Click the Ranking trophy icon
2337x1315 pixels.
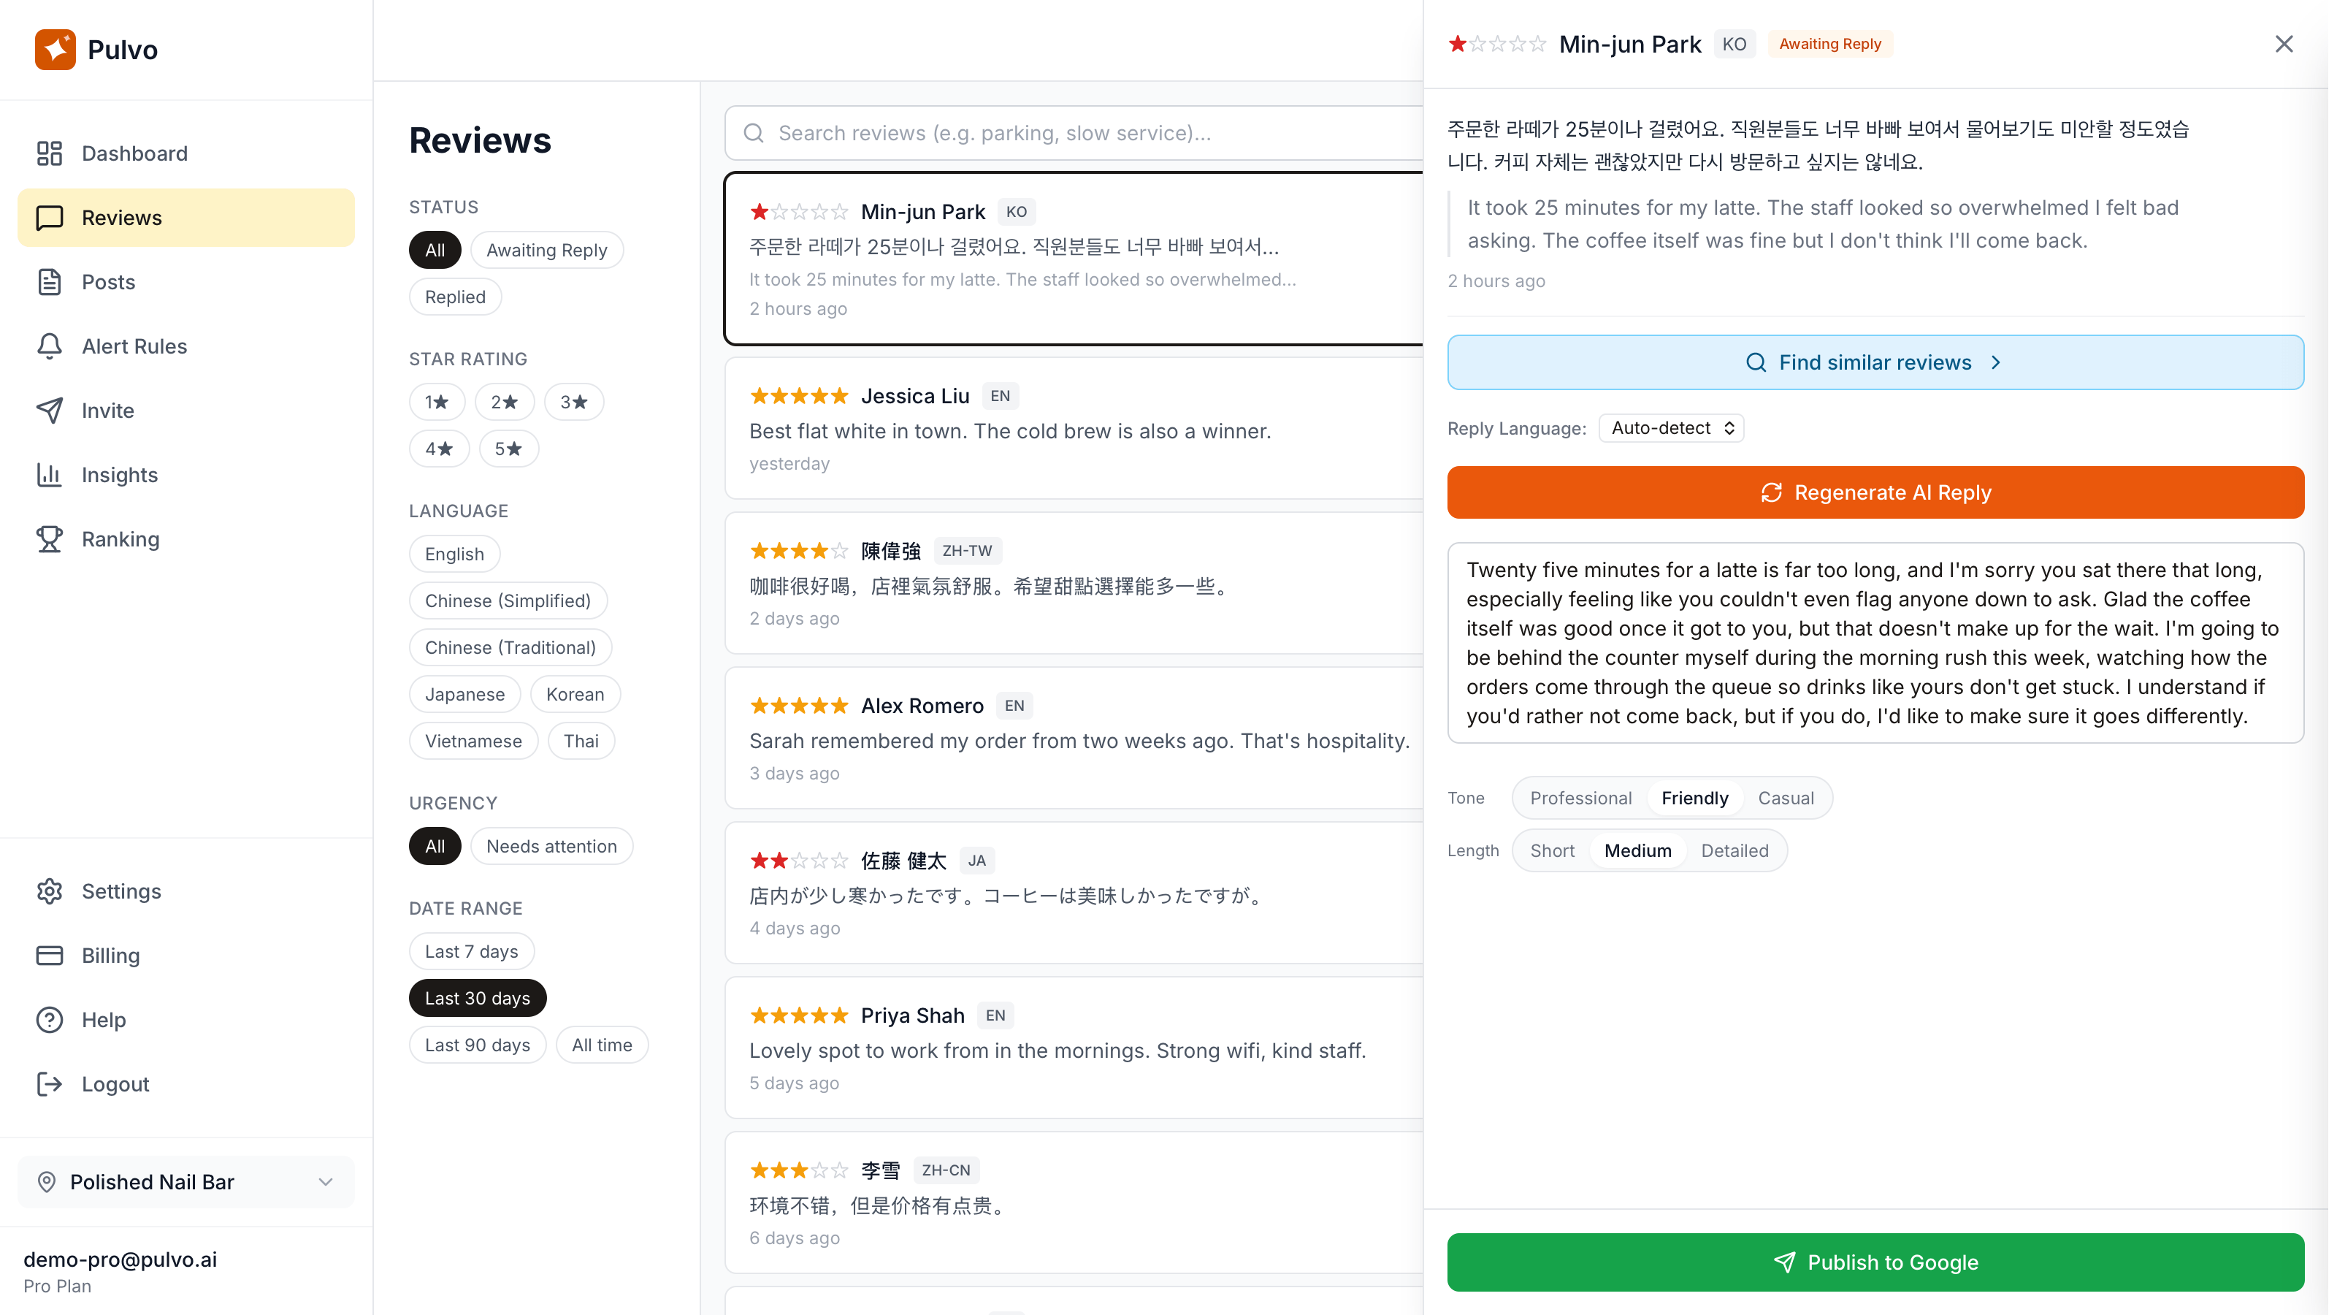coord(50,539)
